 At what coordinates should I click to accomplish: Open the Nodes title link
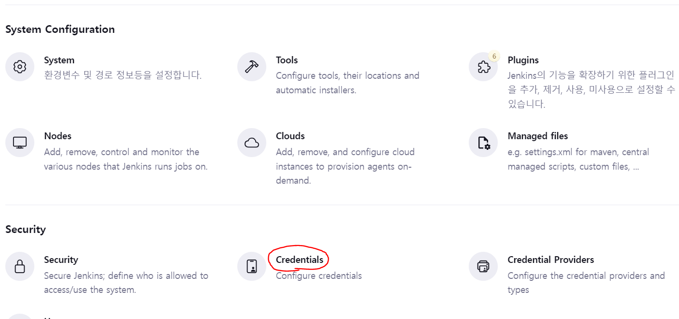(58, 136)
